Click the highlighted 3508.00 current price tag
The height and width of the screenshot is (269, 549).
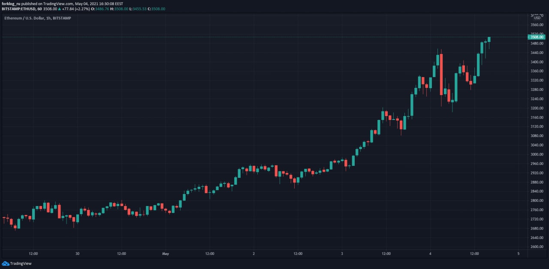click(537, 37)
